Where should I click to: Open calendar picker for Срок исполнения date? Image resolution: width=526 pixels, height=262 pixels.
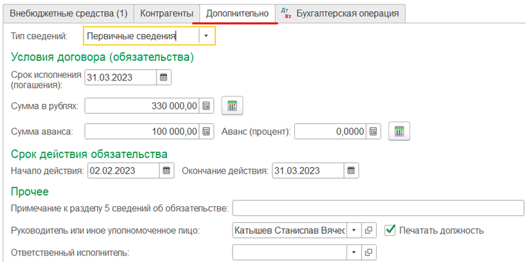pyautogui.click(x=164, y=77)
